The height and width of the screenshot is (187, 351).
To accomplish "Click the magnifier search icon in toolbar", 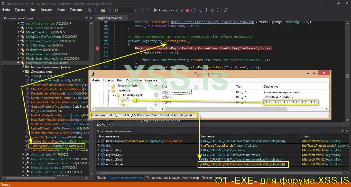I will [x=226, y=10].
